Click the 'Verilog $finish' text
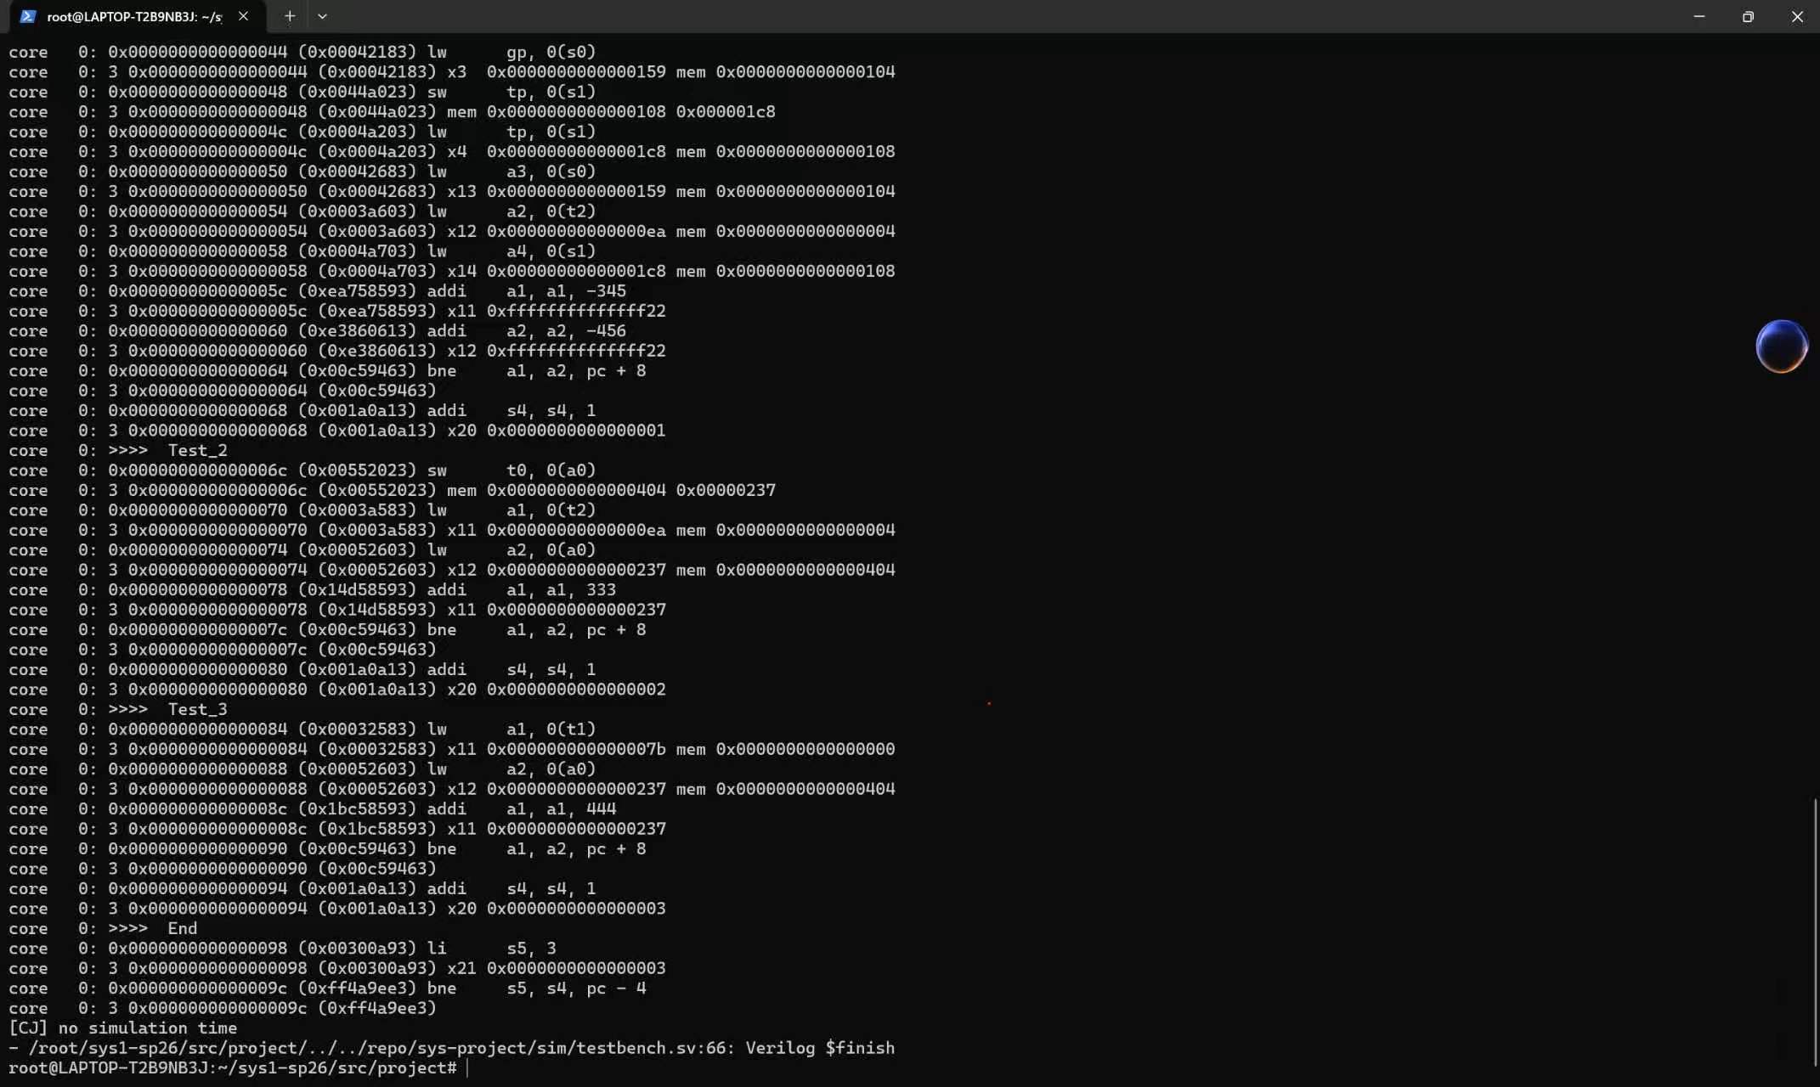 [820, 1048]
